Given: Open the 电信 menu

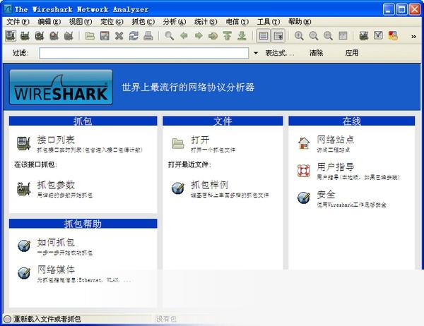Looking at the screenshot, I should [237, 22].
